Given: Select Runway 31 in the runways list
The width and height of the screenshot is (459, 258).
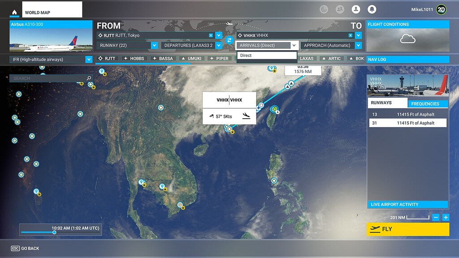Looking at the screenshot, I should 407,123.
